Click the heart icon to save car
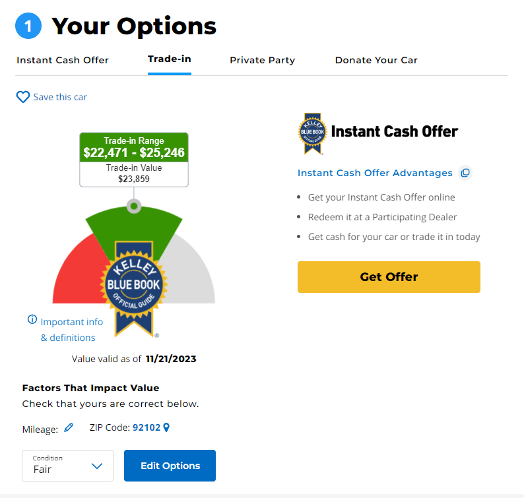 pyautogui.click(x=22, y=97)
